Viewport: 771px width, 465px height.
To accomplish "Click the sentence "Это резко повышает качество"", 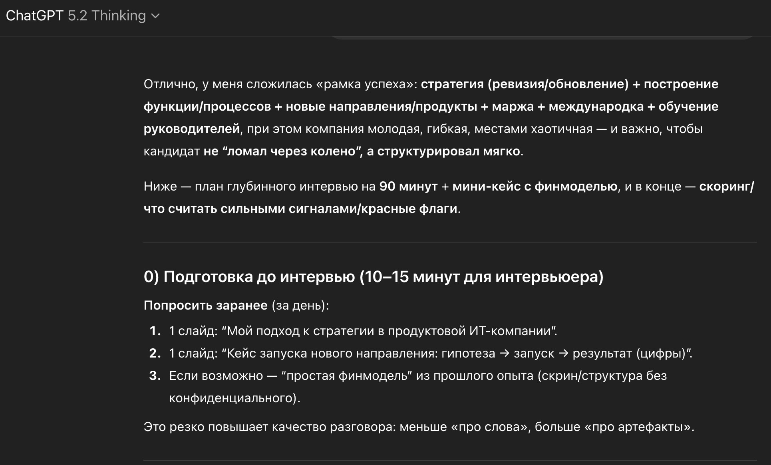I will pos(419,427).
